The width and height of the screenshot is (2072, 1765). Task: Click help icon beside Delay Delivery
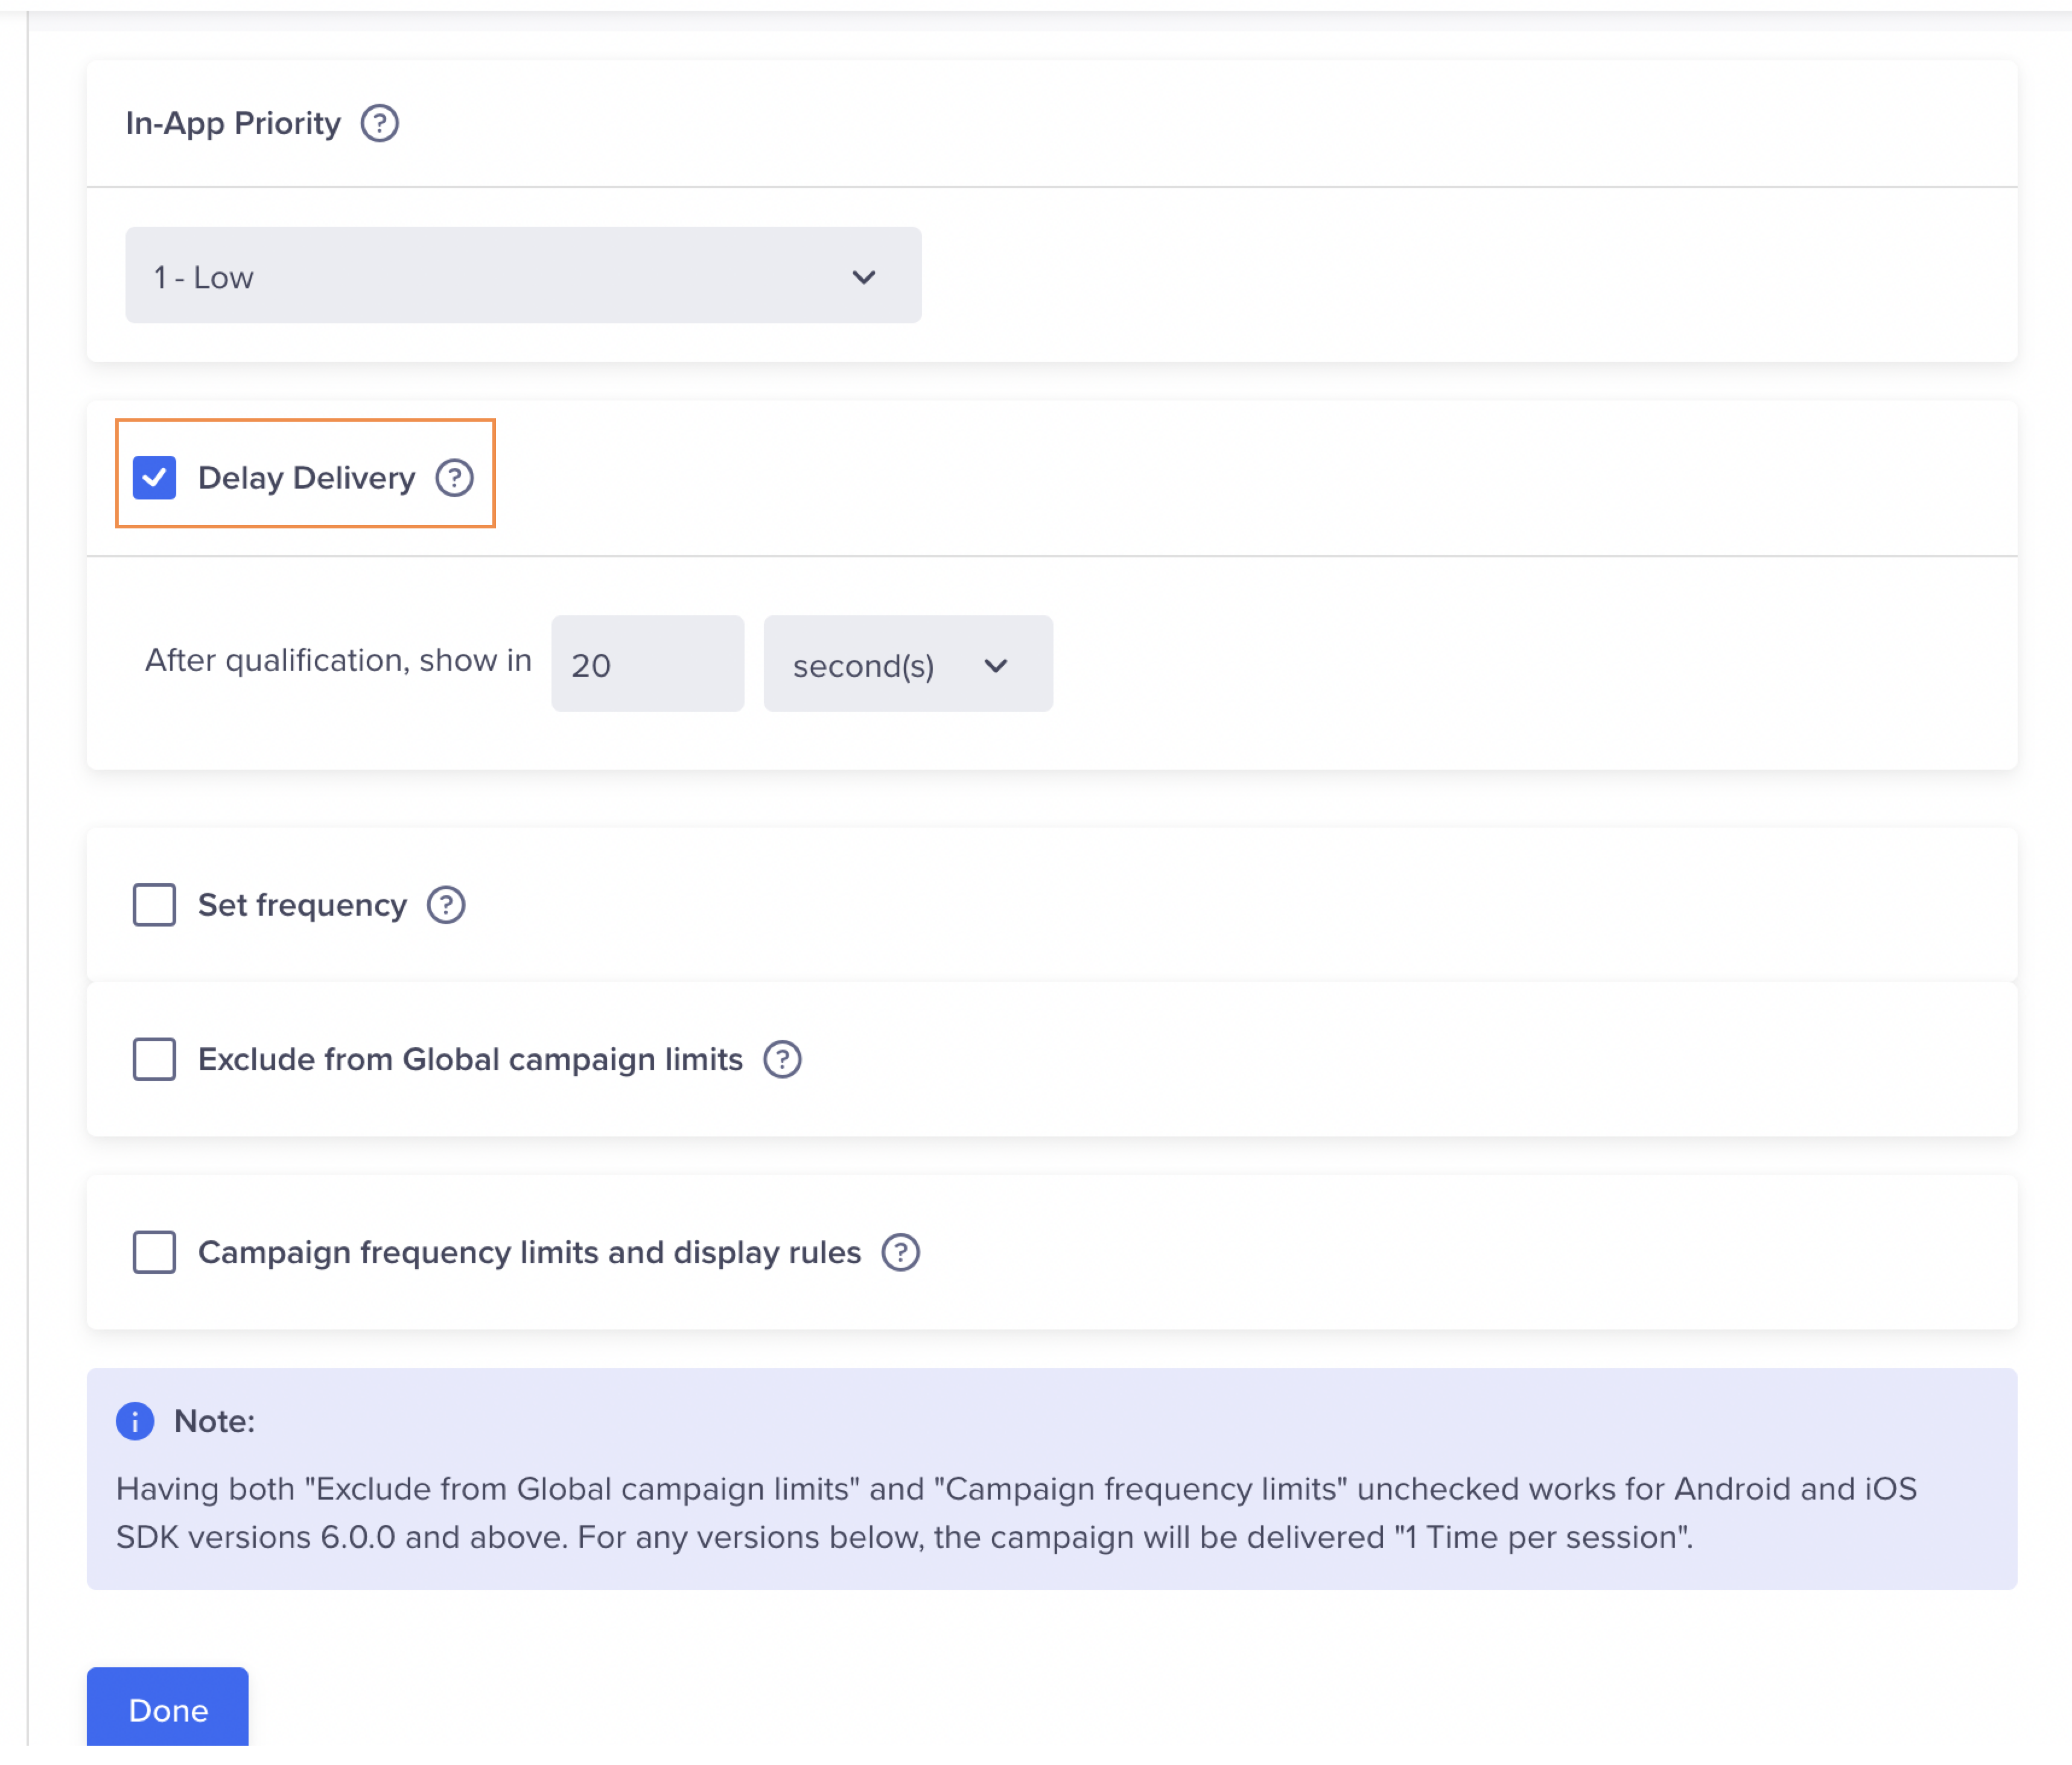454,478
